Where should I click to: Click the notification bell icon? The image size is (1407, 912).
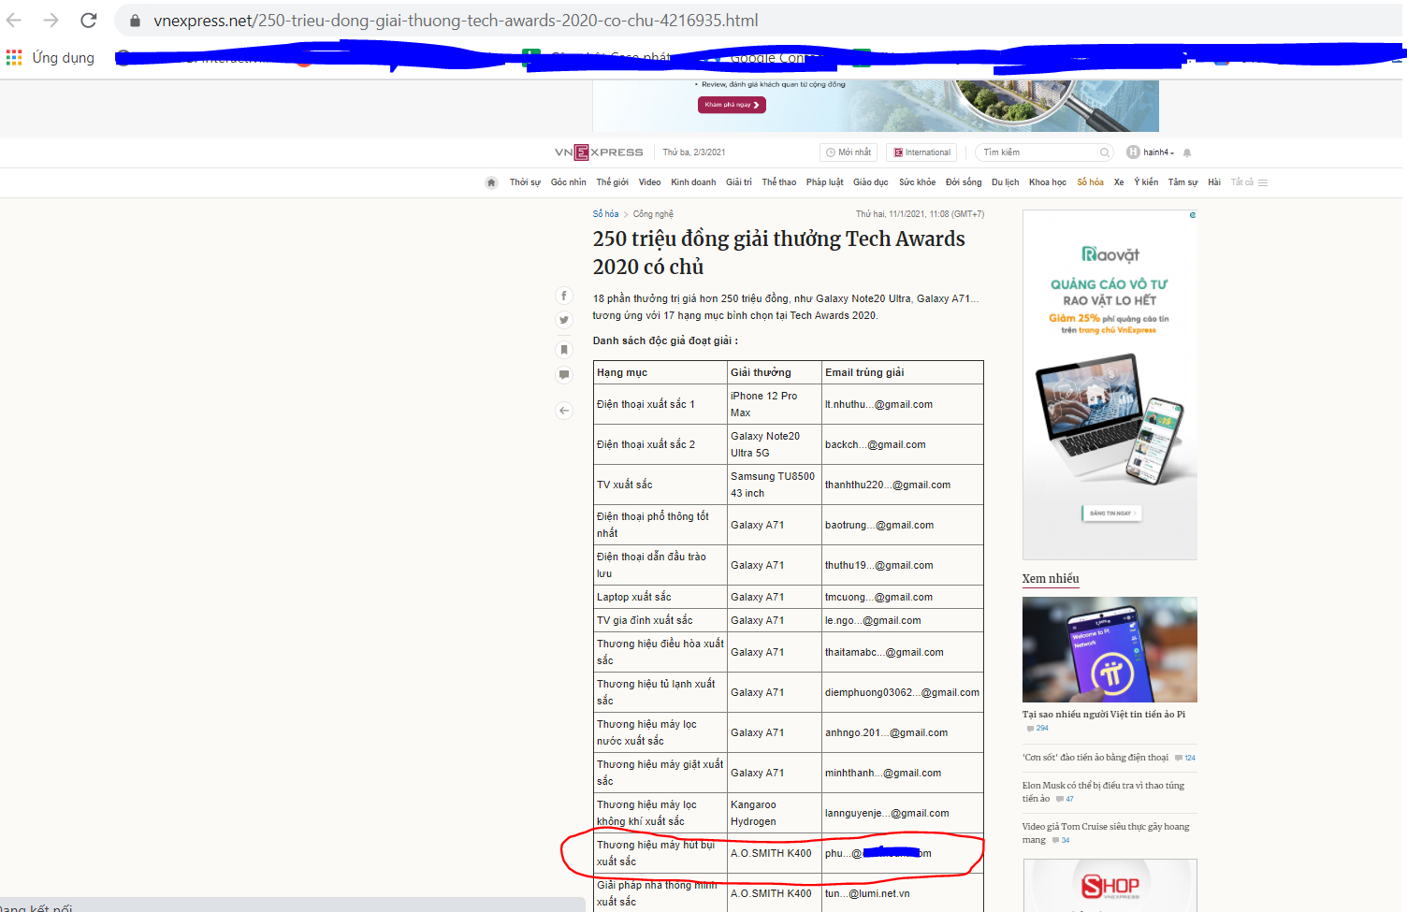tap(1187, 152)
